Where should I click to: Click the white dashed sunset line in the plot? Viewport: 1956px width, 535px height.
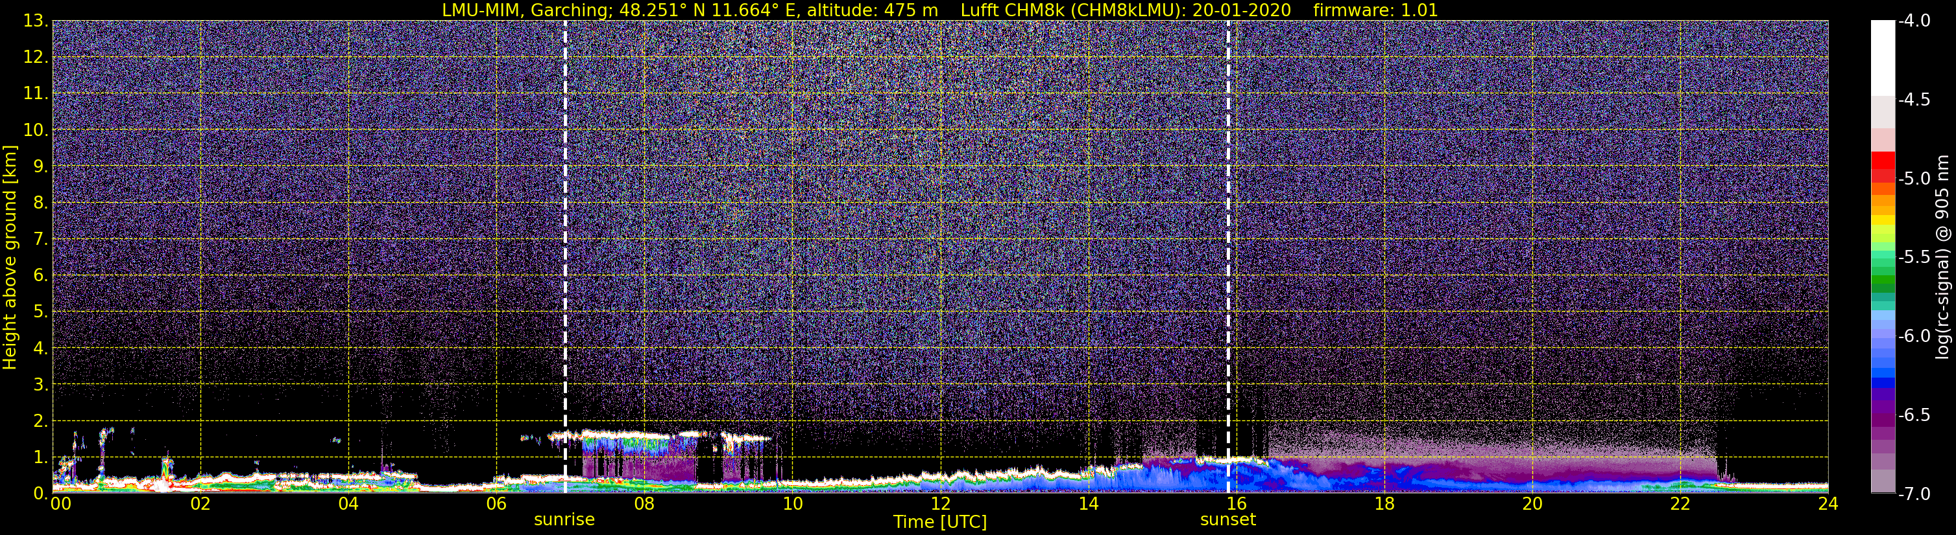pyautogui.click(x=1228, y=257)
